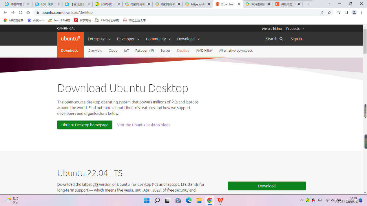Viewport: 367px width, 206px height.
Task: Open the Products dropdown
Action: click(295, 29)
